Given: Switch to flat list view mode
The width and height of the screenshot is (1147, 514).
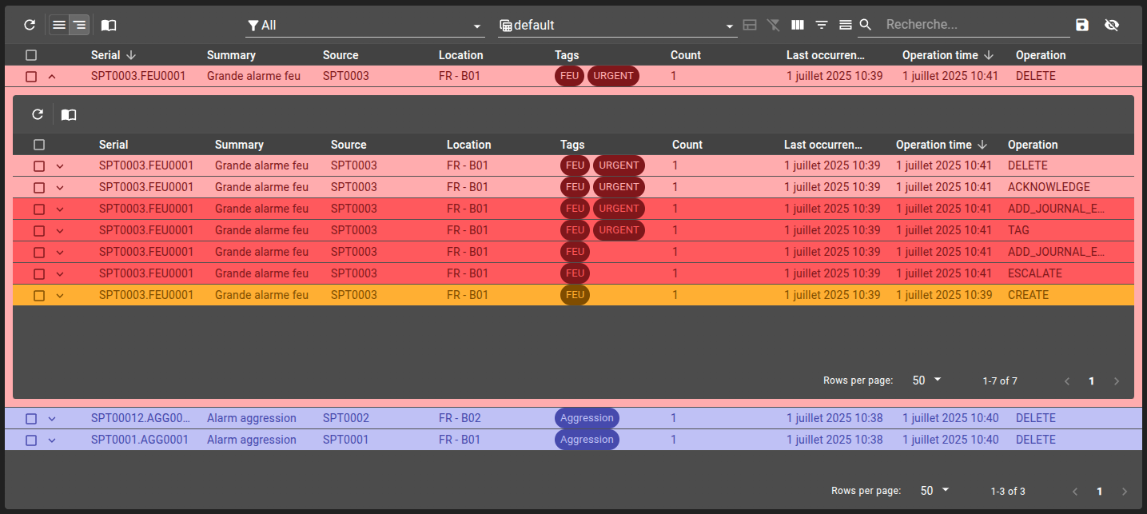Looking at the screenshot, I should tap(58, 25).
